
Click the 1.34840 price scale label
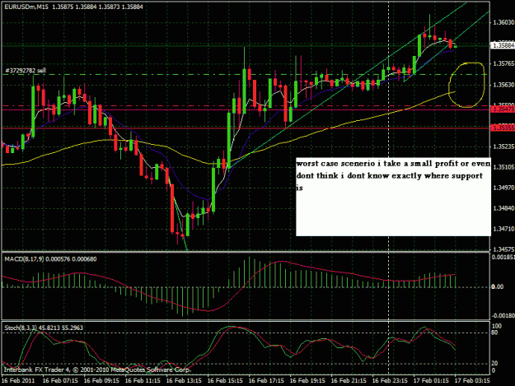(x=503, y=208)
